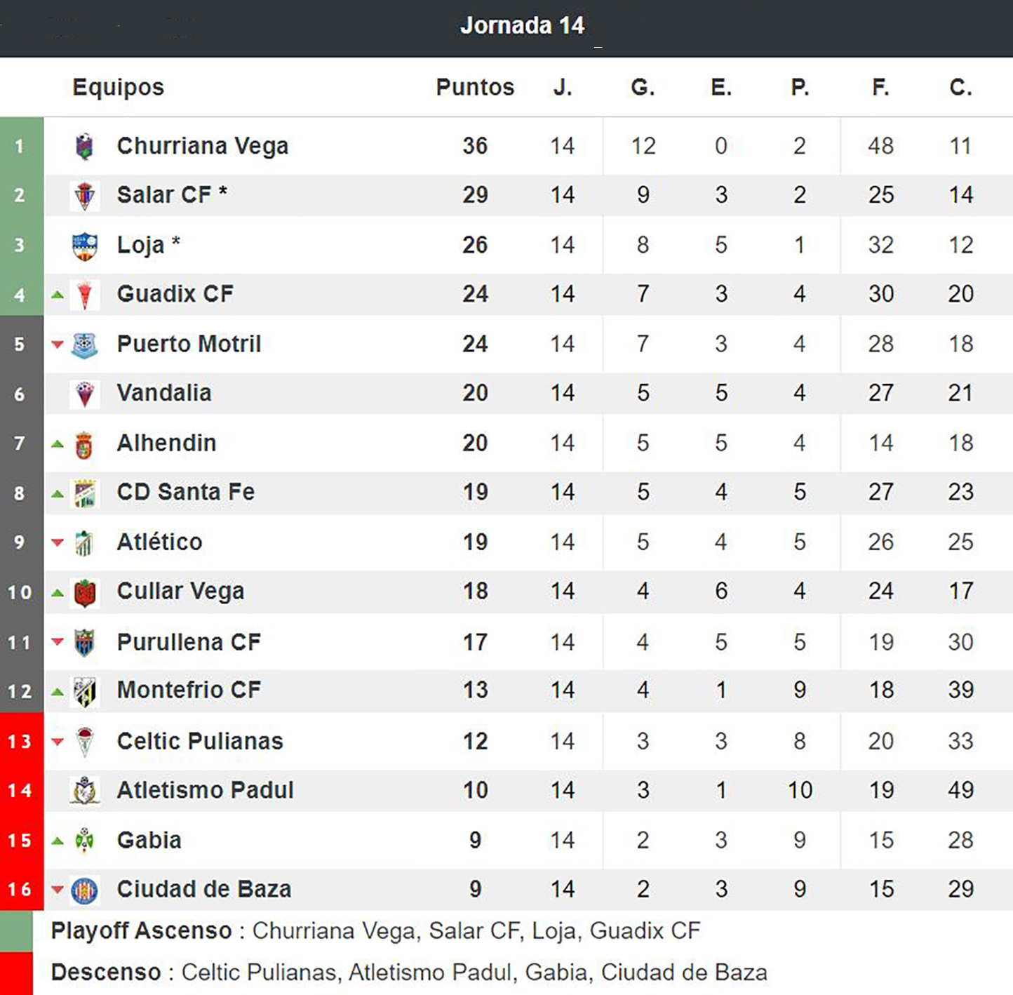Click the Salar CF club badge
Image resolution: width=1013 pixels, height=995 pixels.
(85, 195)
